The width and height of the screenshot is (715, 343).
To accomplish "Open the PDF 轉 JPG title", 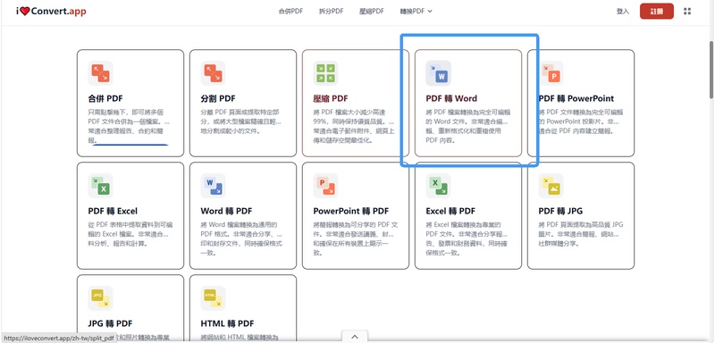I will [x=560, y=211].
